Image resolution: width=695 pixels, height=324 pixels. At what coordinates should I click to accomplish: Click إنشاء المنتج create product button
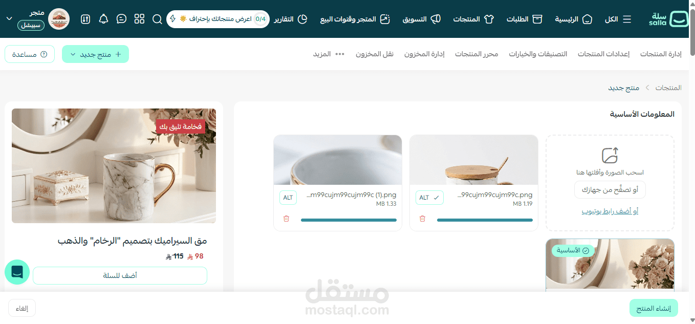point(654,308)
